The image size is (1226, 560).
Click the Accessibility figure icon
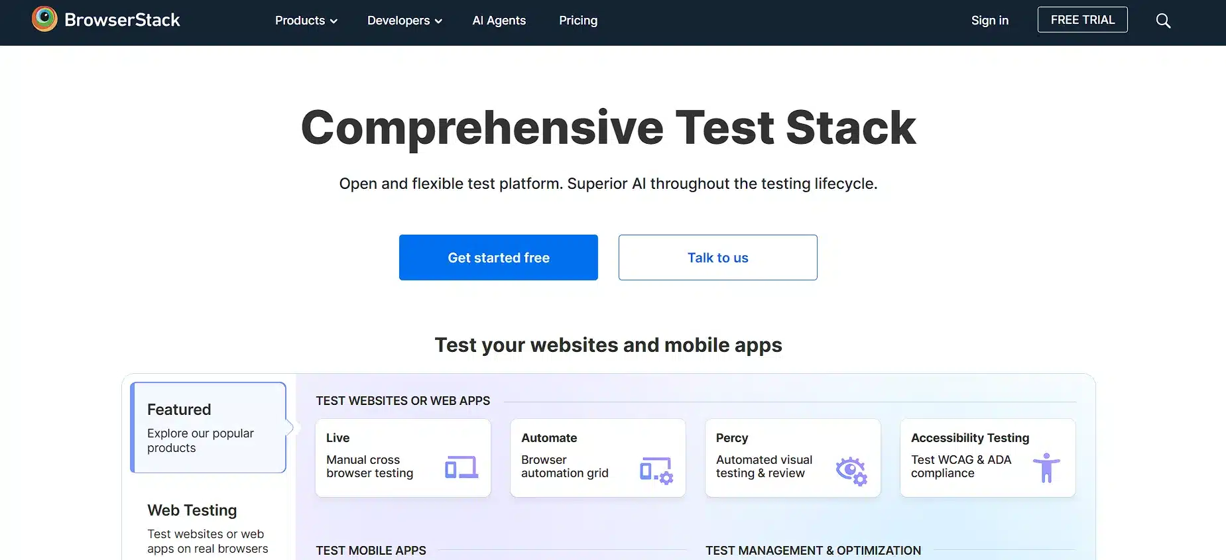pyautogui.click(x=1046, y=467)
